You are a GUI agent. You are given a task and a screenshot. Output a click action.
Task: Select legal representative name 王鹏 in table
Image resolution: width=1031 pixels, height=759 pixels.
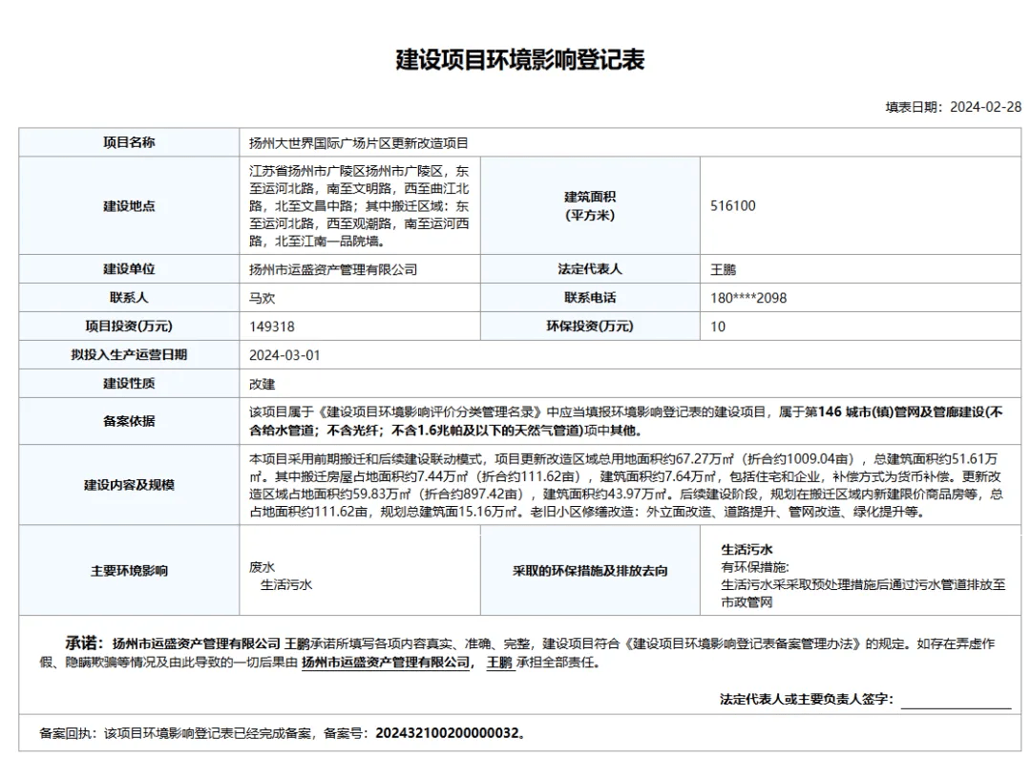click(724, 269)
